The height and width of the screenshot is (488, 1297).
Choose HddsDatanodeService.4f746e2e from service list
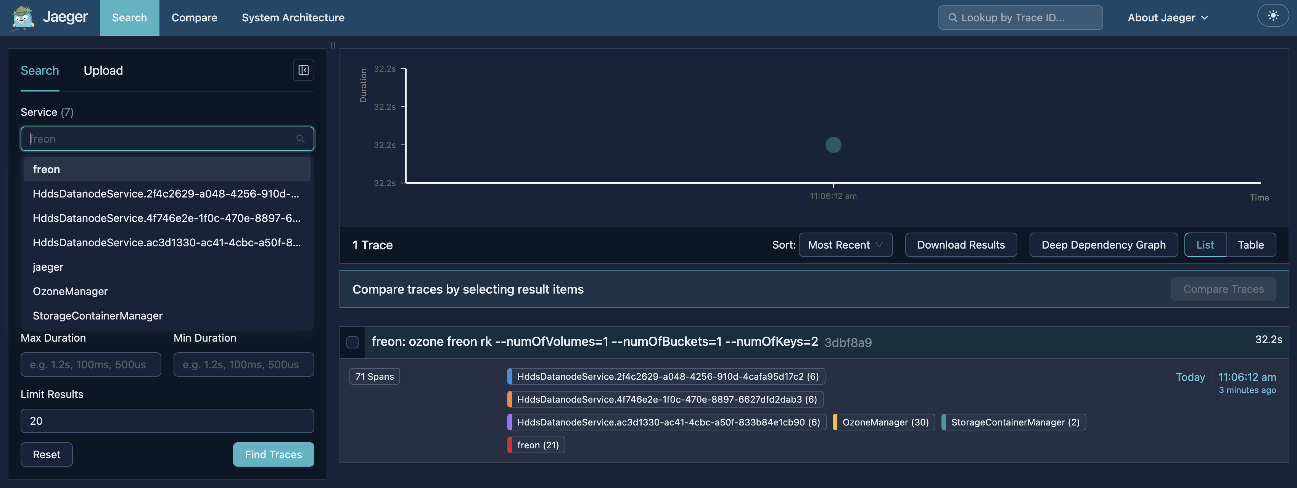tap(167, 218)
